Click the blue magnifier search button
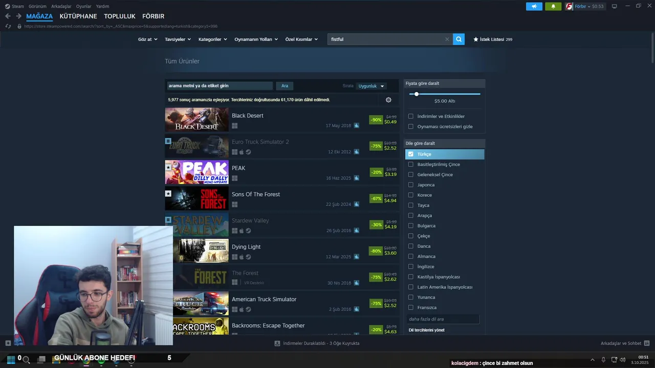 pyautogui.click(x=458, y=39)
